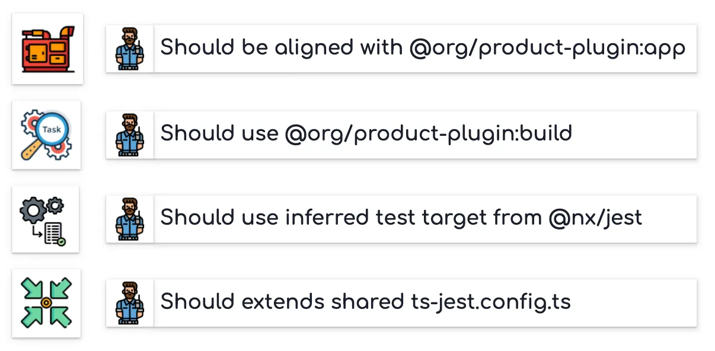Click the Task magnifier with gears icon
Image resolution: width=715 pixels, height=351 pixels.
point(46,135)
